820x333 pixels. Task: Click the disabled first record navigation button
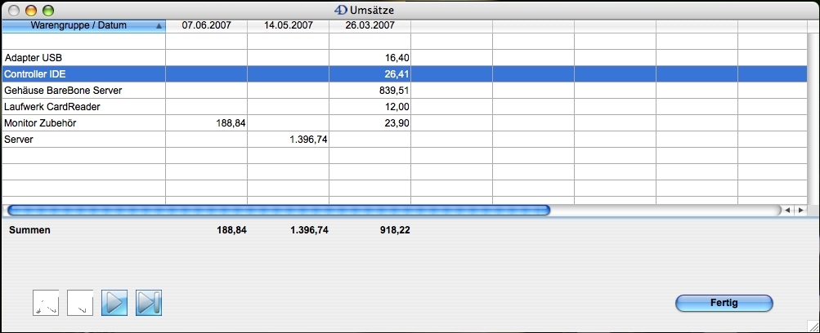click(46, 303)
